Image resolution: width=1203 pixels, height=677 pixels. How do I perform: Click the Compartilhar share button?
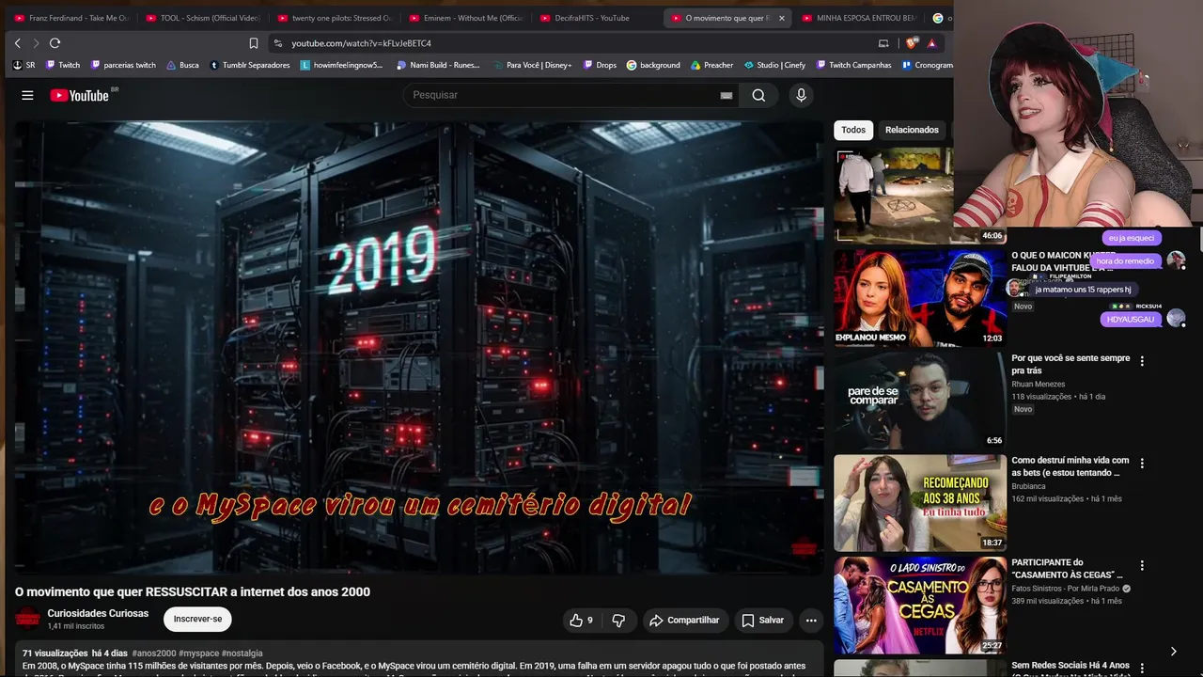684,621
